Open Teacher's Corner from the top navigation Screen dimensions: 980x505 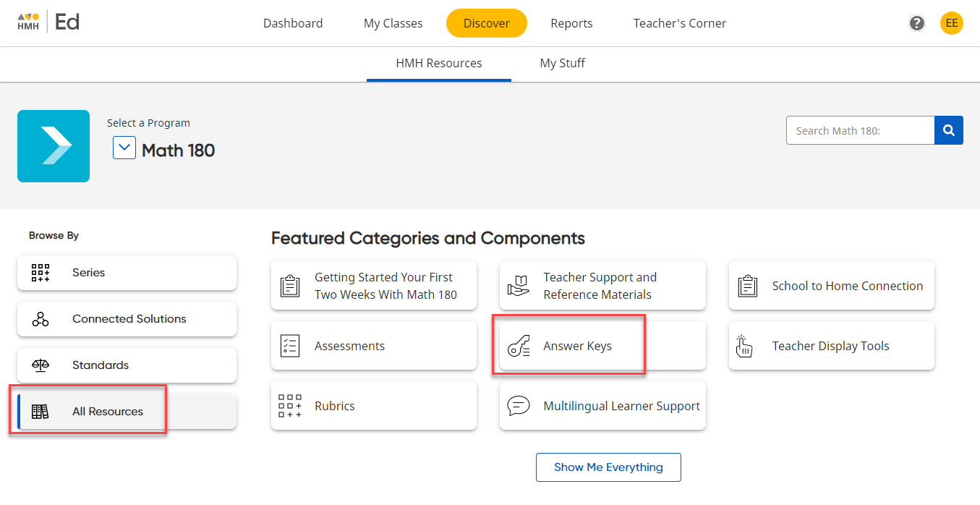click(679, 23)
